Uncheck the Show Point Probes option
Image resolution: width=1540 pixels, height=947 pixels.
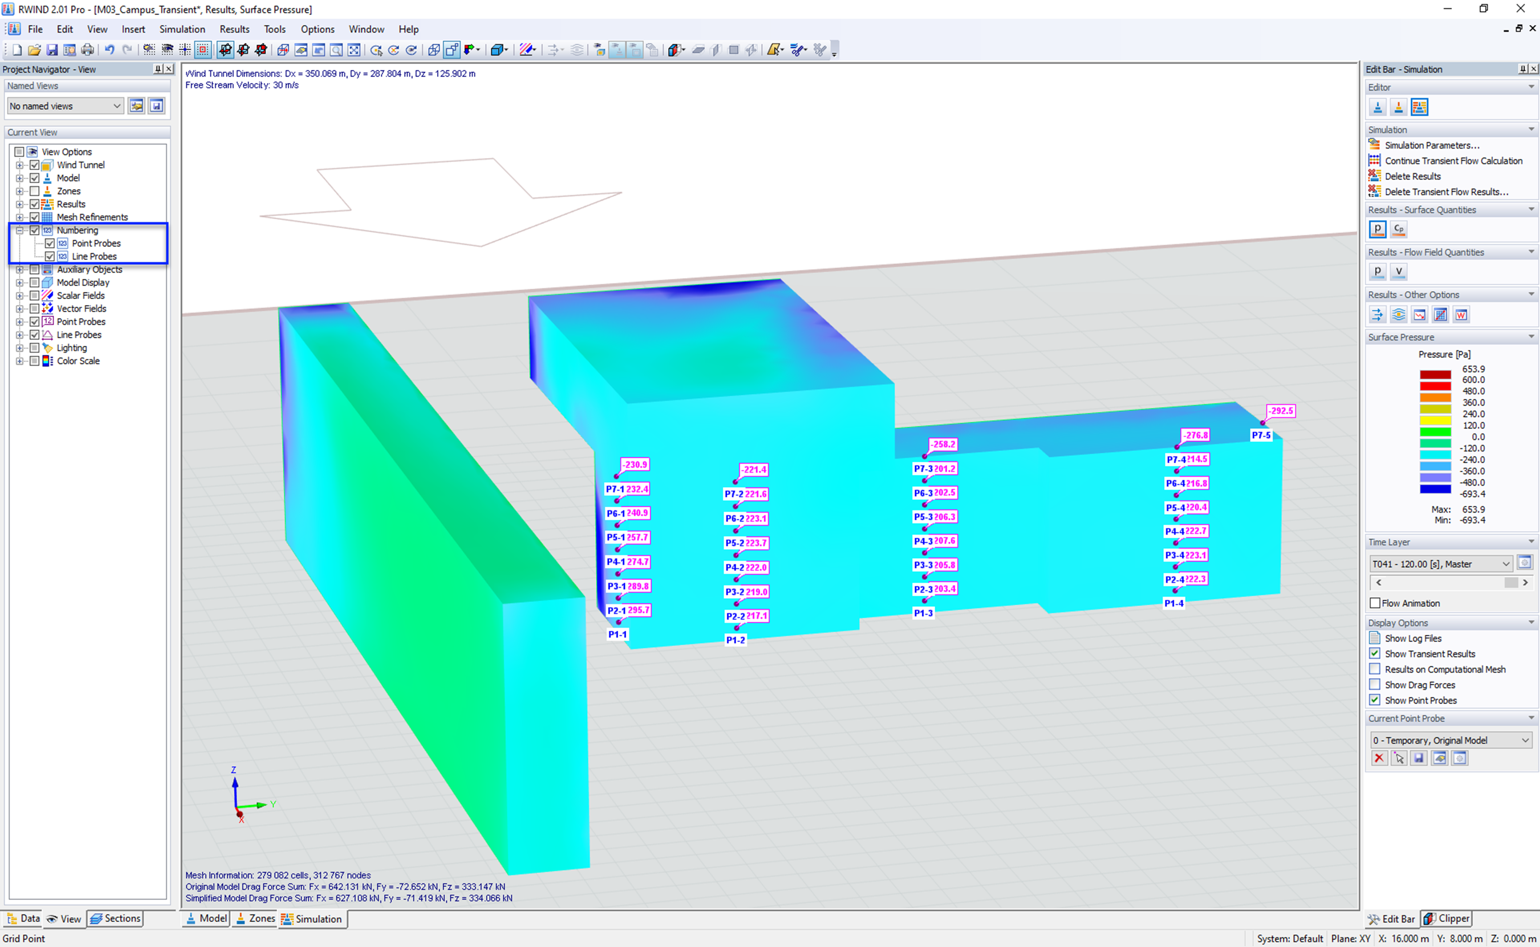tap(1375, 699)
